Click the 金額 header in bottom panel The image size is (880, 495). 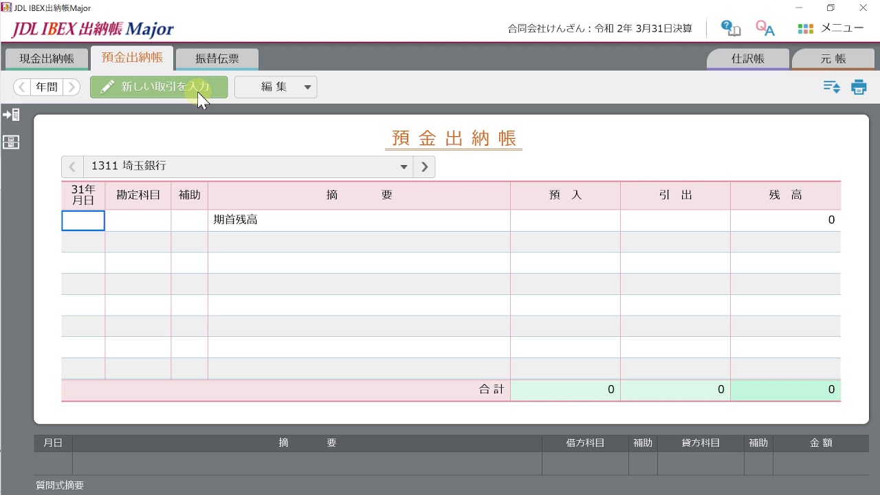point(821,443)
